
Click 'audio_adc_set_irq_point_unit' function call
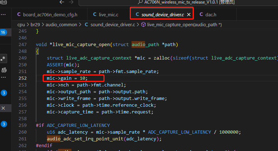coord(85,139)
